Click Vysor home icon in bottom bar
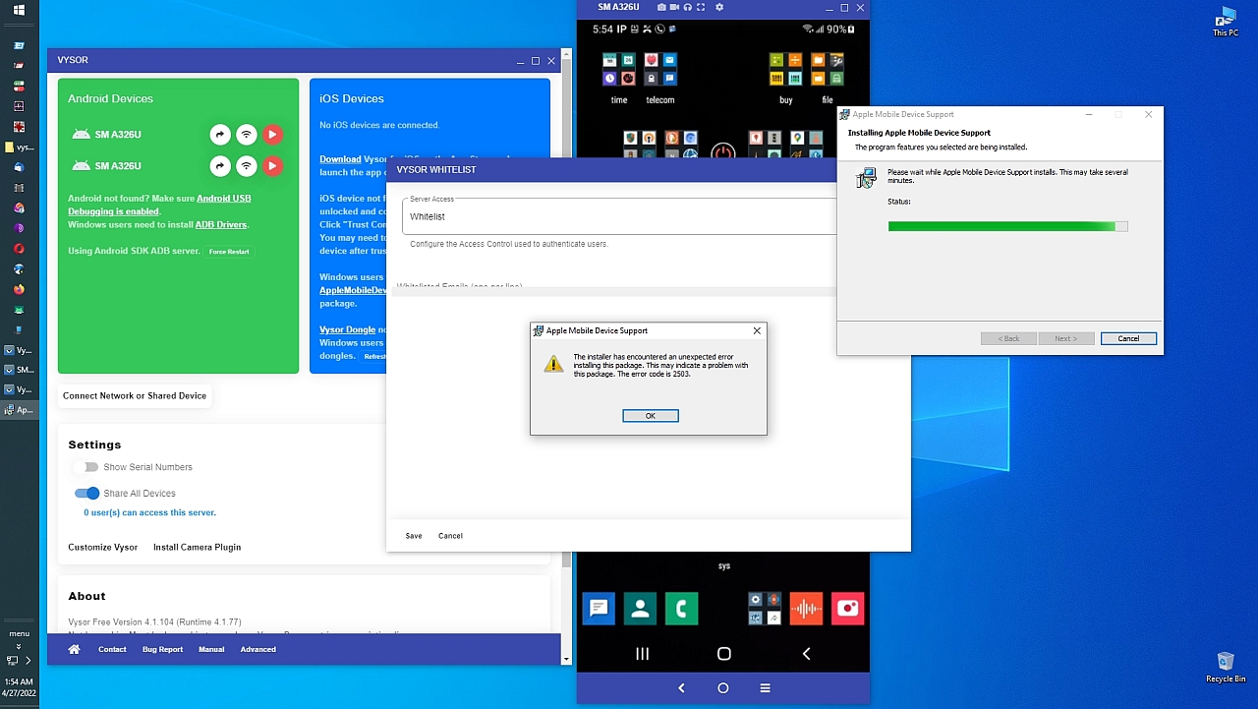 point(74,649)
